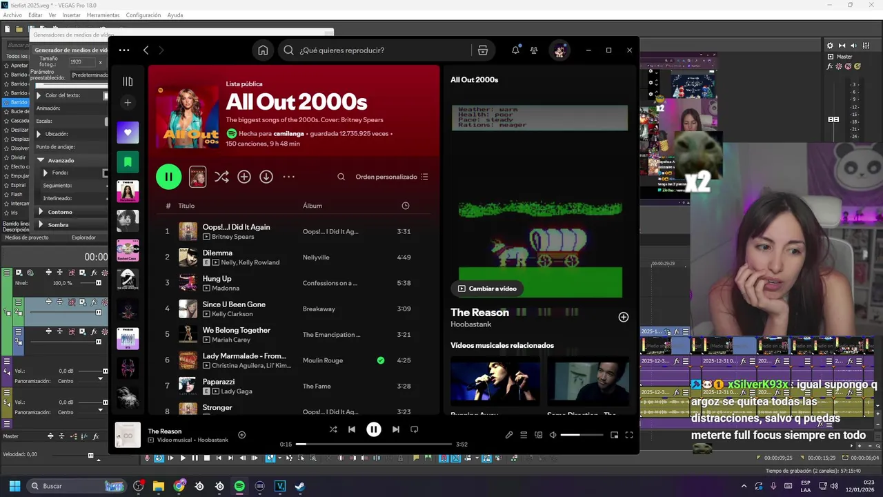Seek within the song progress bar

click(x=374, y=445)
